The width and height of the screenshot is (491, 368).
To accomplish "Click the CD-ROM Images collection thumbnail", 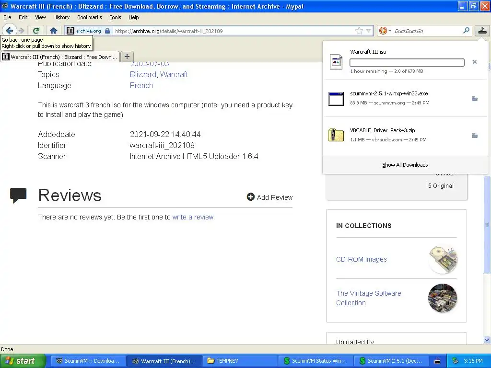I will 443,259.
